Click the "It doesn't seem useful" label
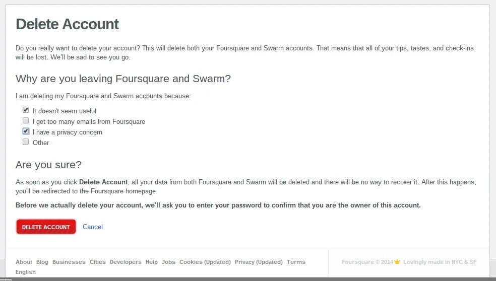The image size is (496, 281). point(65,111)
